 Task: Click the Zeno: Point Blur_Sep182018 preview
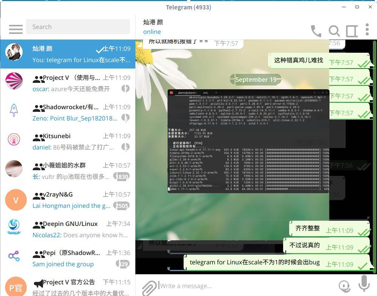pyautogui.click(x=75, y=118)
